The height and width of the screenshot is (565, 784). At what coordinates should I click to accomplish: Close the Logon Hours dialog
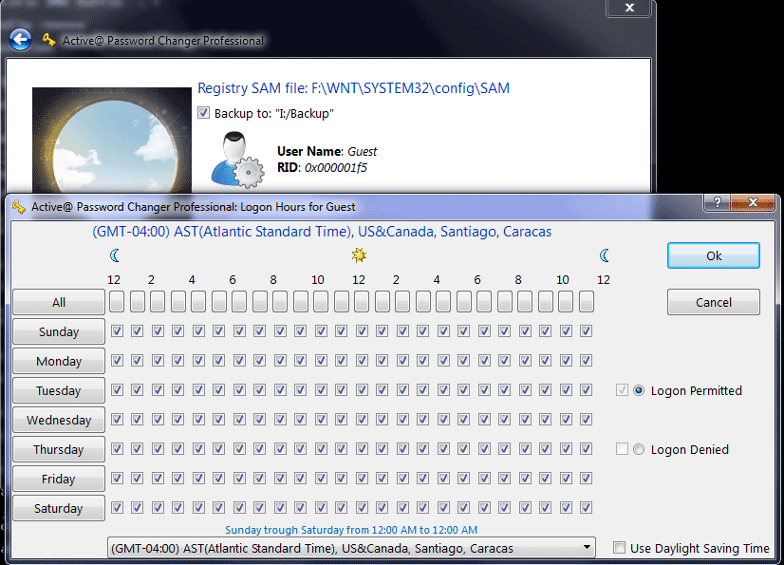(x=753, y=202)
